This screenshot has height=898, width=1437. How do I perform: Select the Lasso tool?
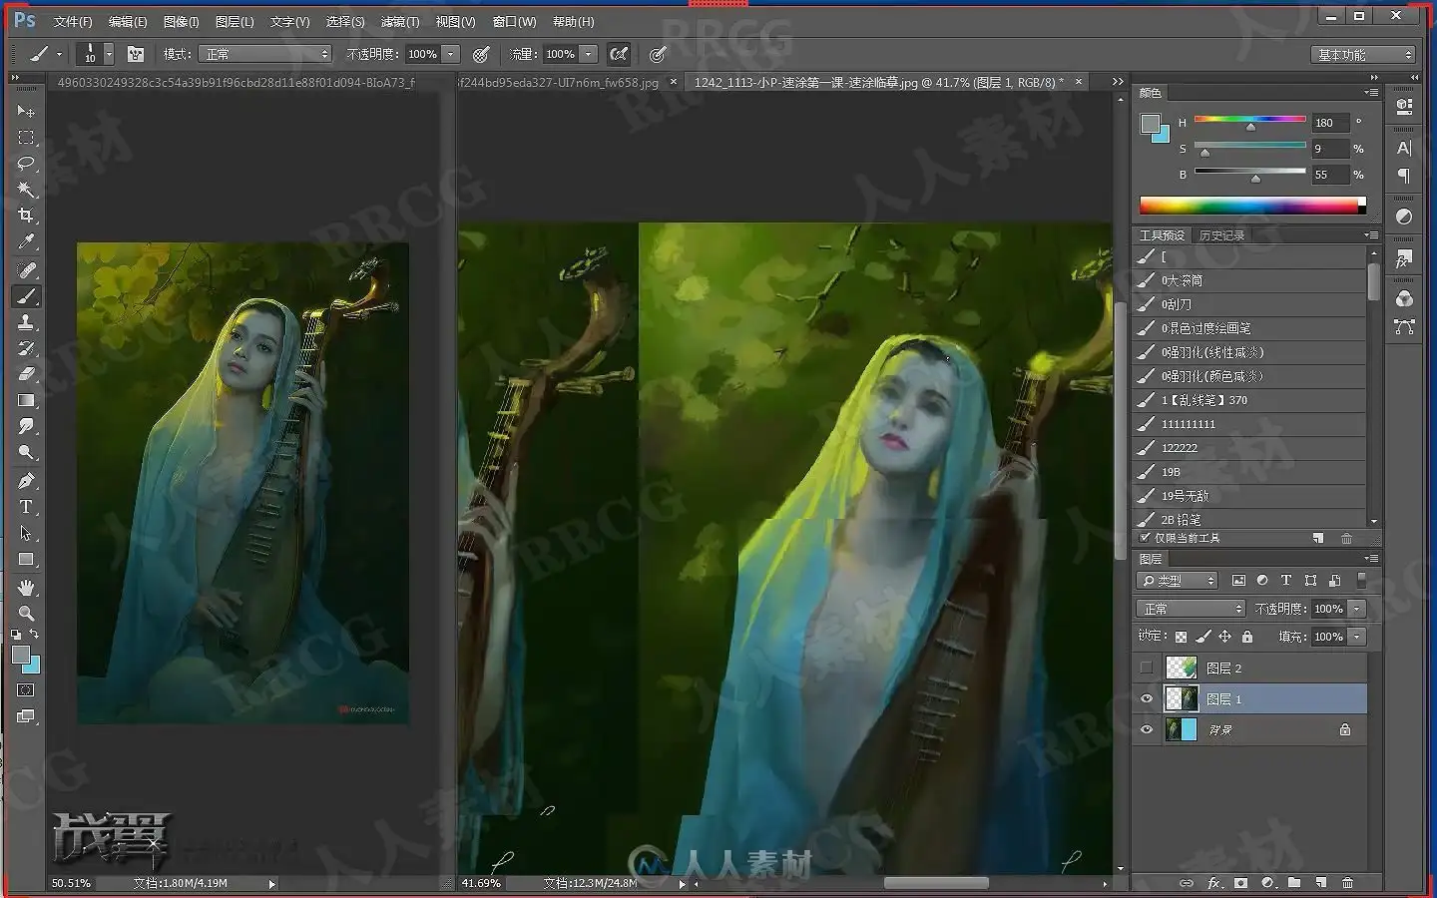click(26, 163)
